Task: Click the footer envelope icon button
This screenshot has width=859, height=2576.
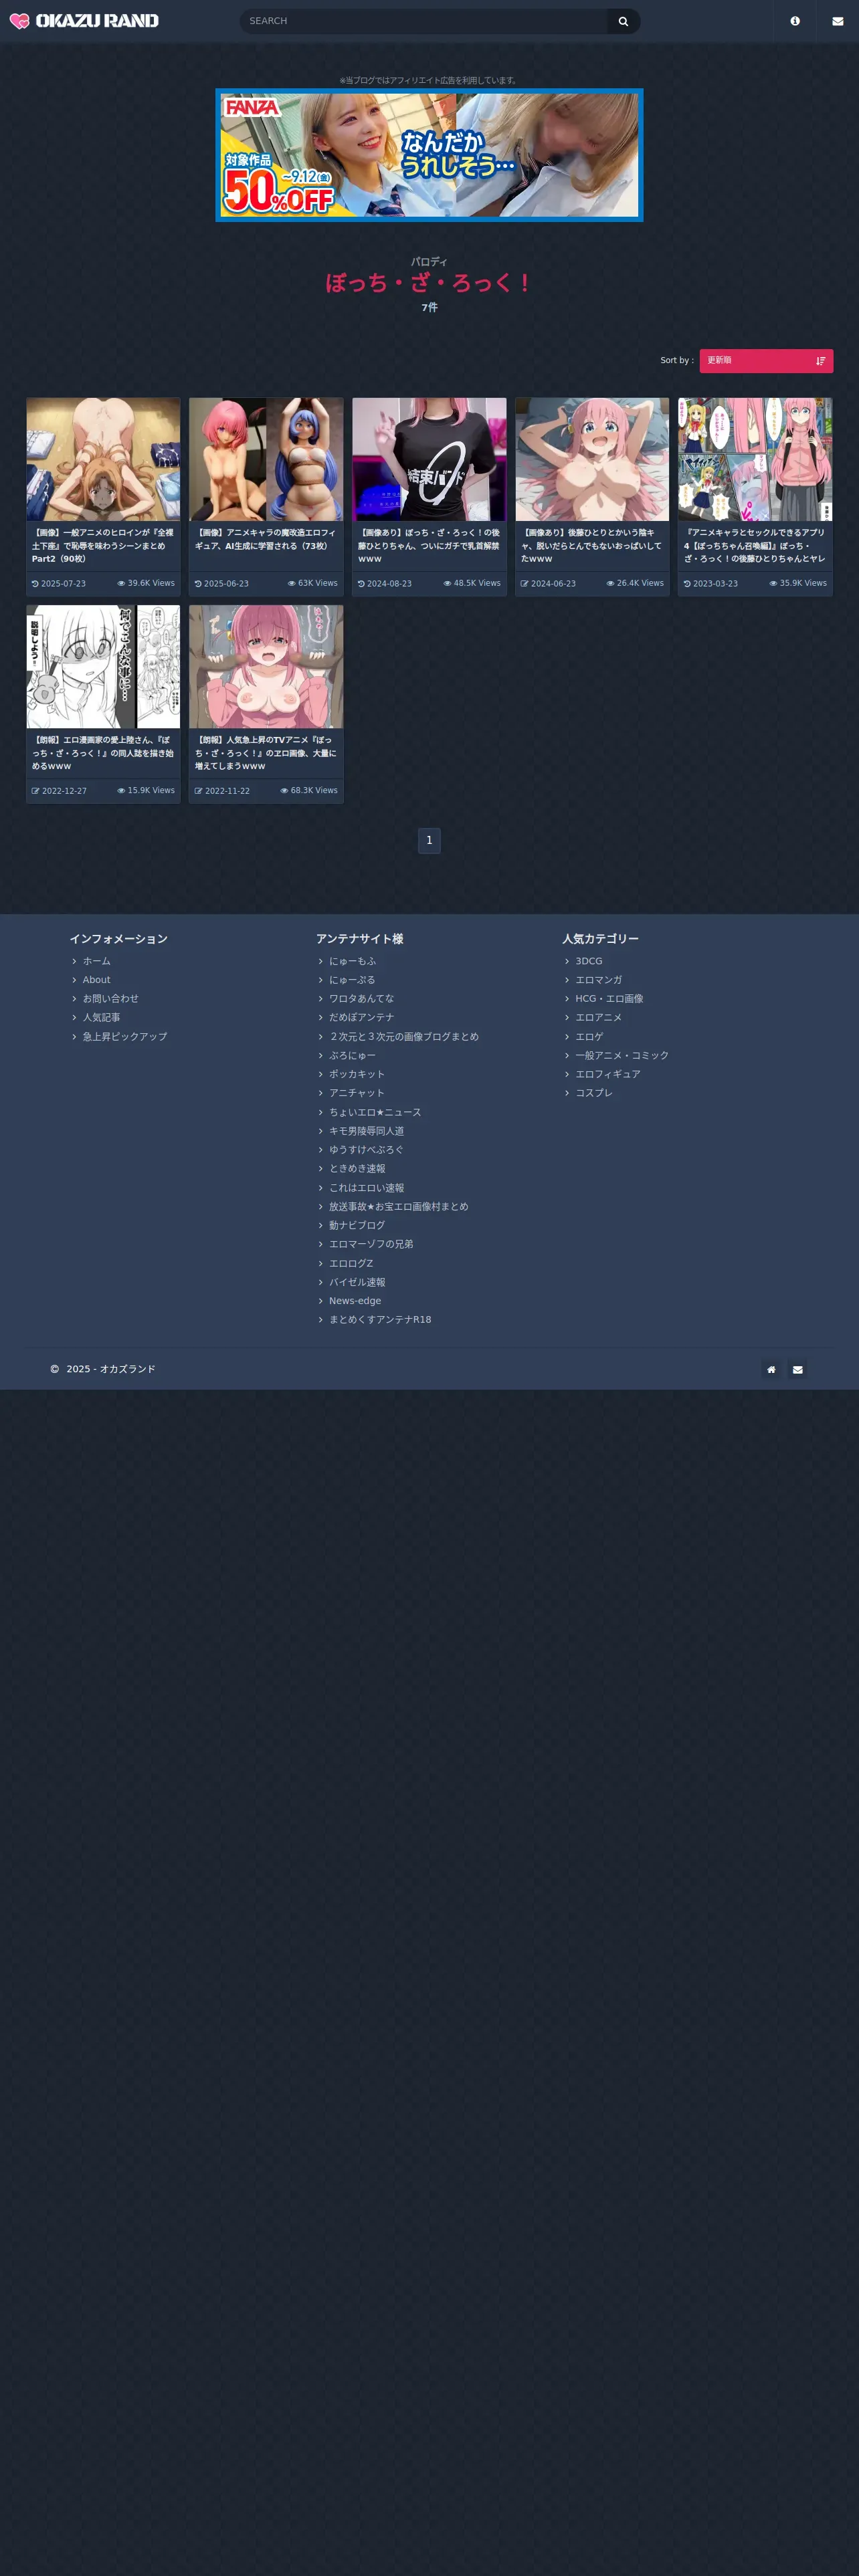Action: [797, 1369]
